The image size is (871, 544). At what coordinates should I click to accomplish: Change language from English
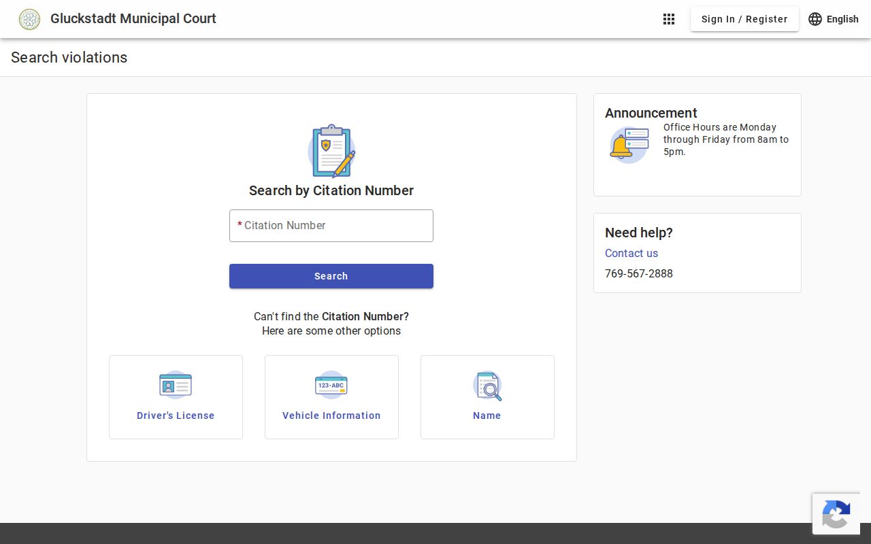pyautogui.click(x=834, y=19)
